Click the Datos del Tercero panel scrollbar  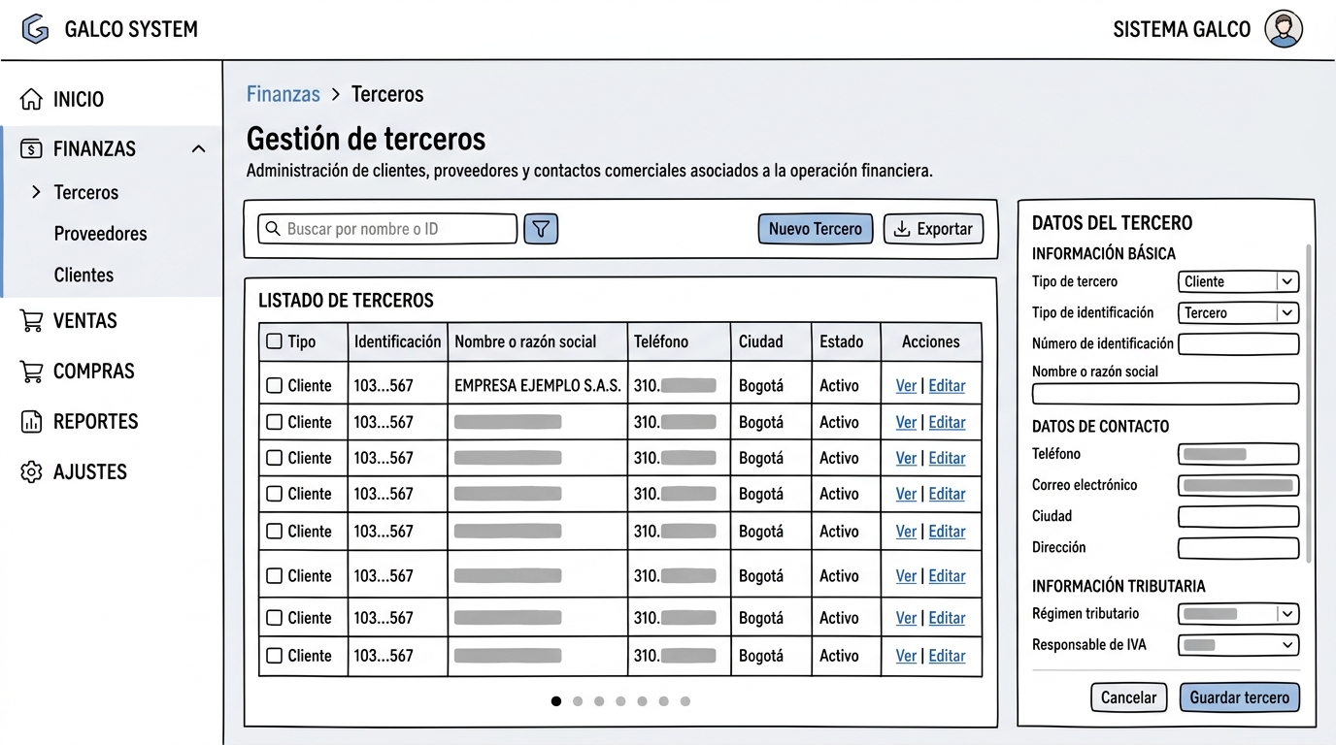click(1309, 403)
